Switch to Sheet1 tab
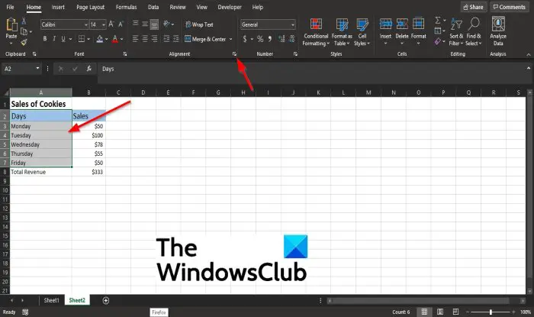Image resolution: width=534 pixels, height=317 pixels. [51, 300]
